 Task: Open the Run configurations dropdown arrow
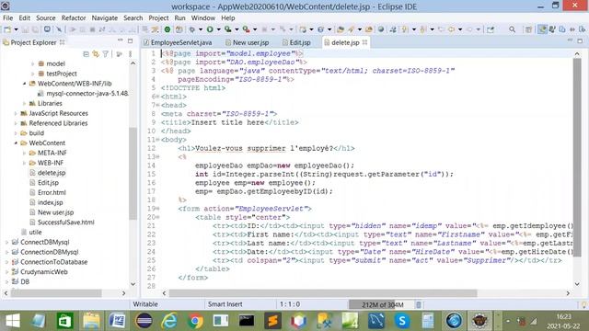tap(218, 29)
